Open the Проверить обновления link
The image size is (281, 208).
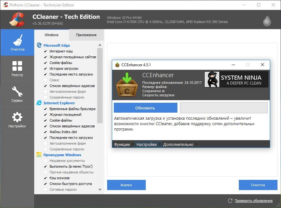(x=254, y=201)
